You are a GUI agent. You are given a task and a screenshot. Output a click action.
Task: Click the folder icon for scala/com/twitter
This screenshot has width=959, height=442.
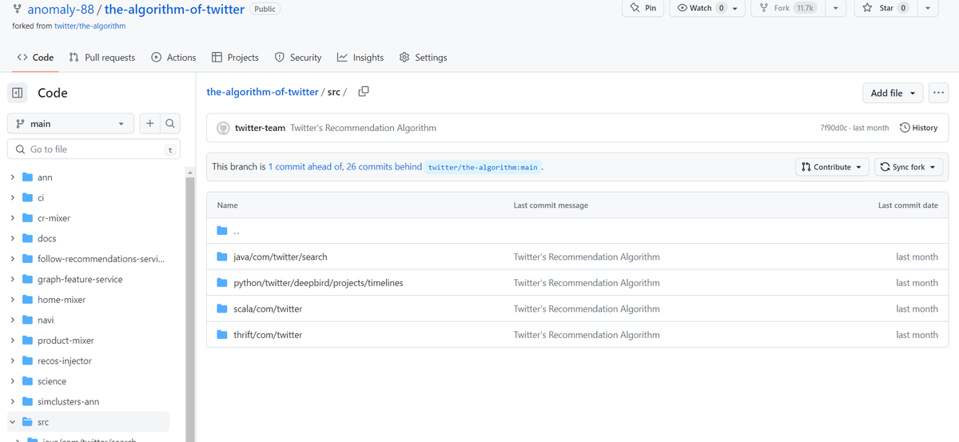[223, 309]
